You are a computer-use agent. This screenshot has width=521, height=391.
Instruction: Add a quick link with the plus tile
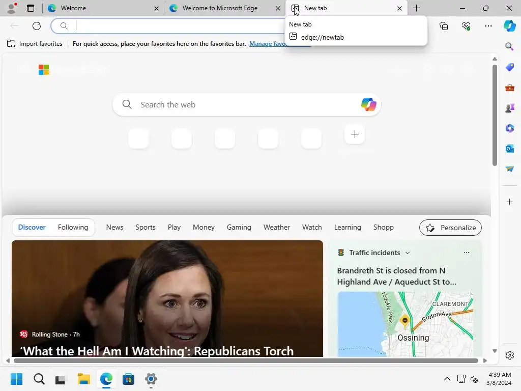tap(355, 134)
